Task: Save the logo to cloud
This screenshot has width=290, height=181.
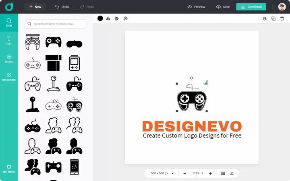Action: (223, 7)
